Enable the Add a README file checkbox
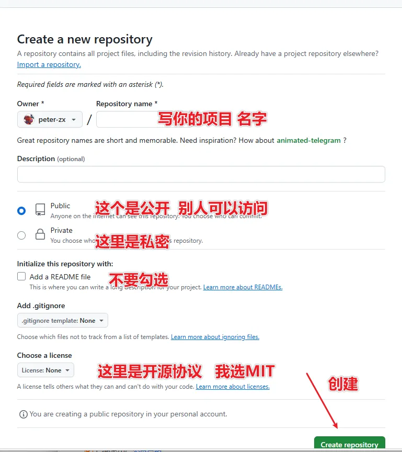The width and height of the screenshot is (402, 452). (x=21, y=276)
